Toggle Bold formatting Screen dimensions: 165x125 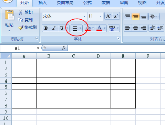coord(46,28)
